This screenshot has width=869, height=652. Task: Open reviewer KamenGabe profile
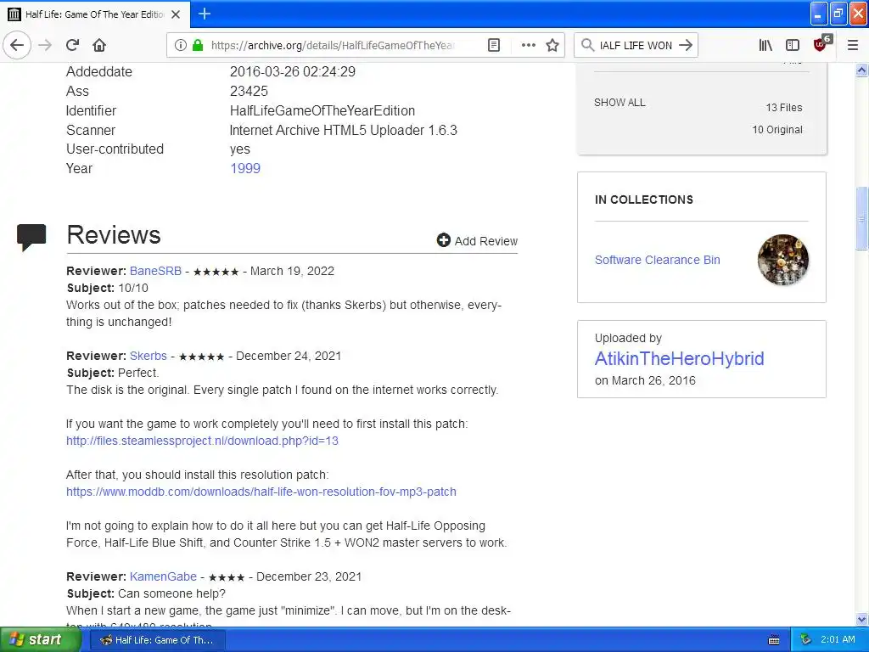click(x=163, y=576)
